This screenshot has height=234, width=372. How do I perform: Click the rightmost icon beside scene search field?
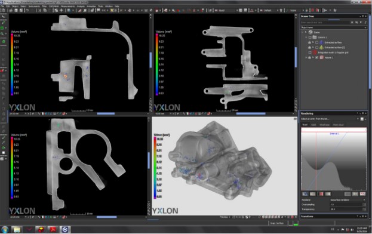(365, 22)
